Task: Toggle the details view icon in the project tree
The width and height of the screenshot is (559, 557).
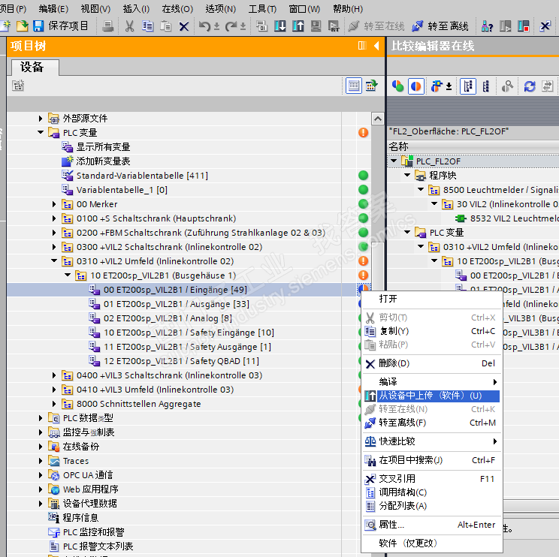Action: tap(353, 86)
